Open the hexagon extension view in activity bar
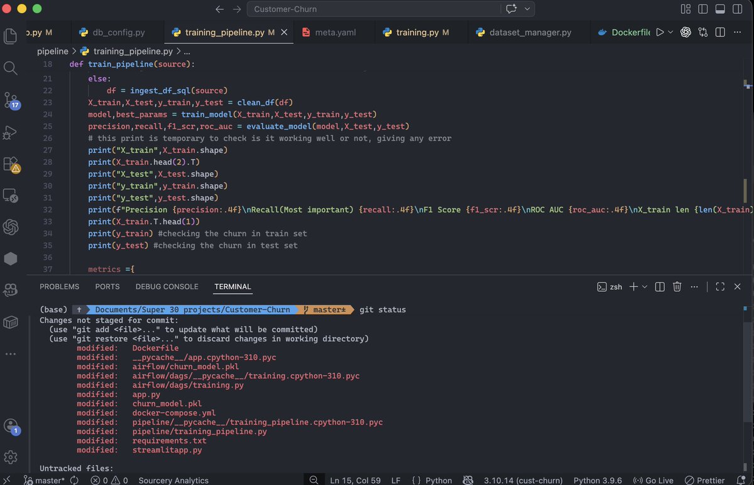 click(11, 258)
